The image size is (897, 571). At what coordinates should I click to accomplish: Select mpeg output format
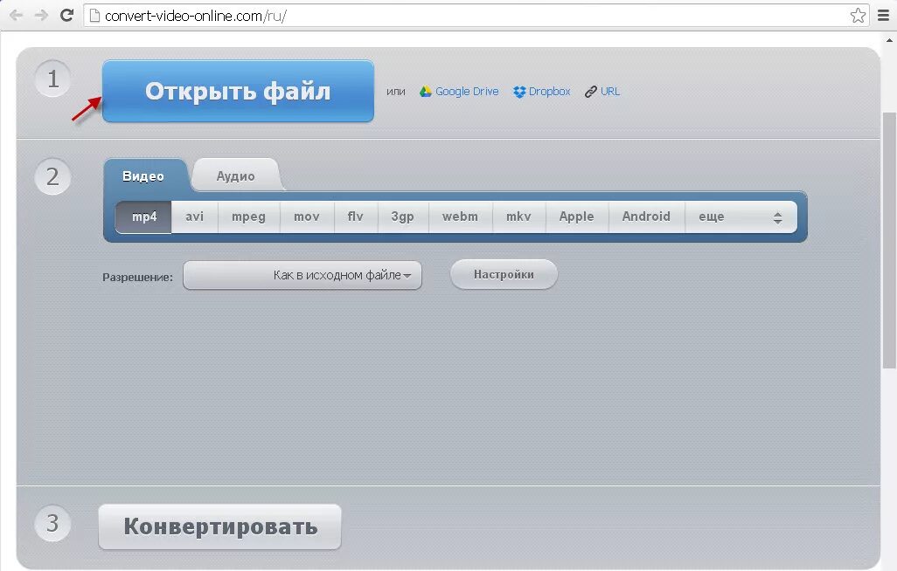click(x=249, y=217)
